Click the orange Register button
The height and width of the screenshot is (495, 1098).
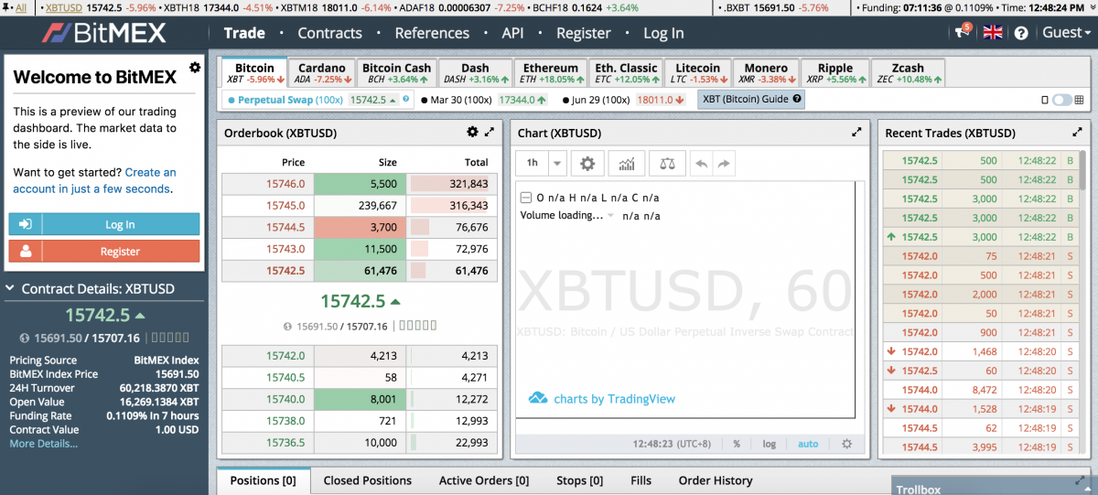pyautogui.click(x=104, y=251)
